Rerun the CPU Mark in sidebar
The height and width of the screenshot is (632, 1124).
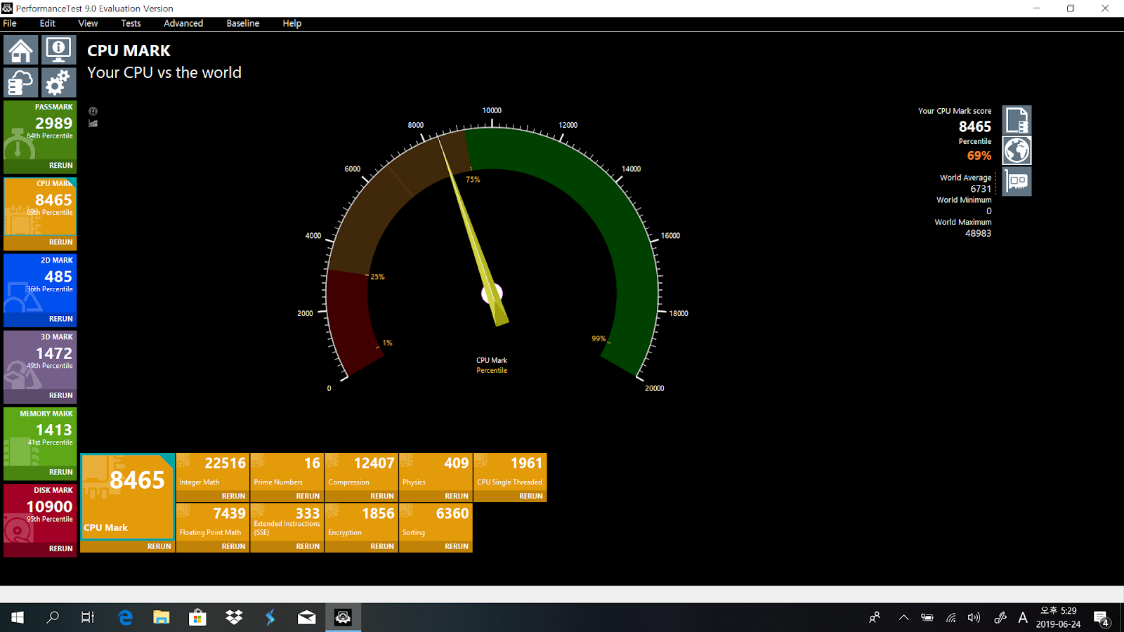(x=60, y=242)
